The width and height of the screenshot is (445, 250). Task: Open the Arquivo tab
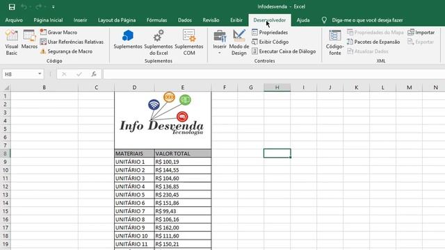pyautogui.click(x=14, y=20)
